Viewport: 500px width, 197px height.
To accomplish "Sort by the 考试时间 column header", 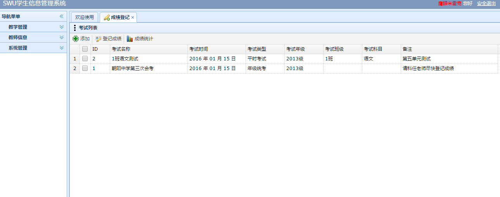I will [216, 49].
